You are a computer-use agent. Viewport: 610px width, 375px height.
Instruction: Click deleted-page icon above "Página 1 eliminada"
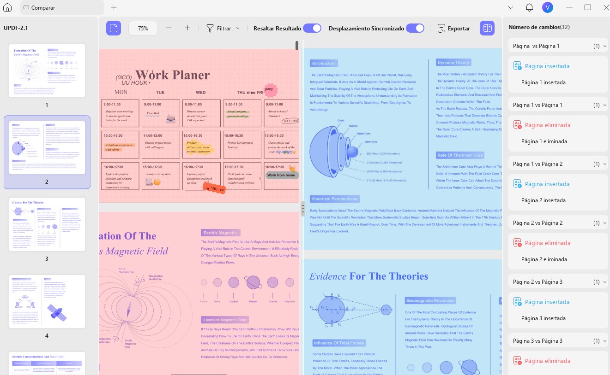point(518,125)
